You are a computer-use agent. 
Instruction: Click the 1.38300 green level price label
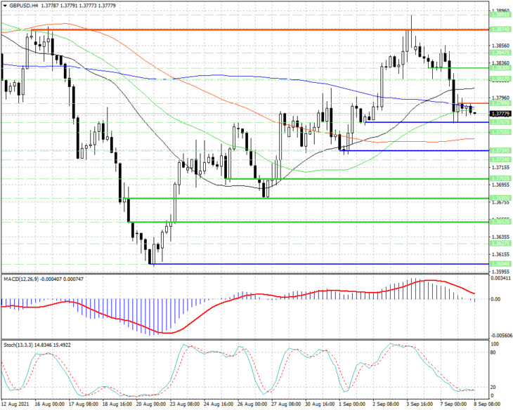coord(500,68)
